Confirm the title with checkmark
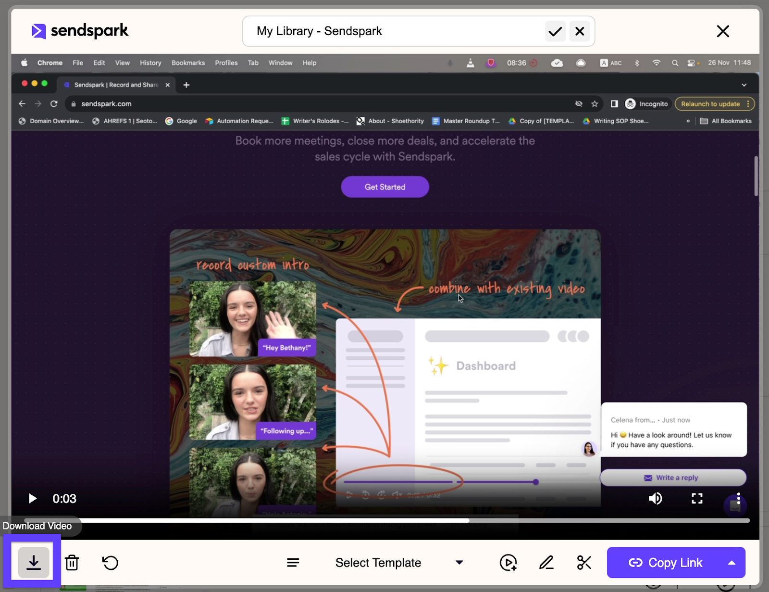 (555, 31)
